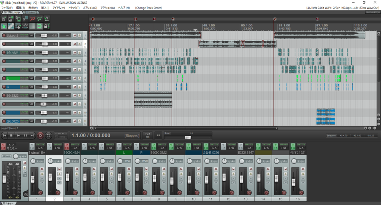
Task: Mute mixer strip 4
Action: [94, 169]
